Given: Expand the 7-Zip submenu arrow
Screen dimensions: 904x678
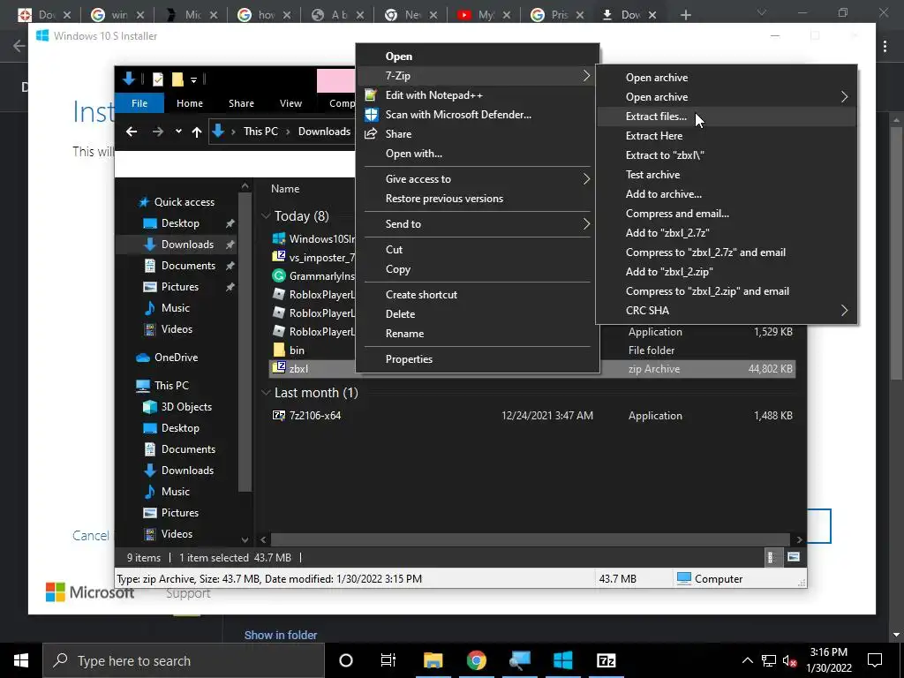Looking at the screenshot, I should pos(586,76).
